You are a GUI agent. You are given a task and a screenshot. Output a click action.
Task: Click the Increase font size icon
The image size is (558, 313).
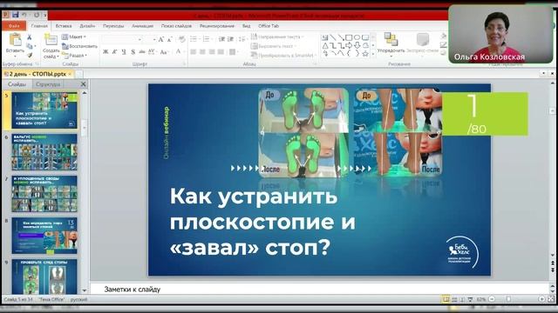160,40
